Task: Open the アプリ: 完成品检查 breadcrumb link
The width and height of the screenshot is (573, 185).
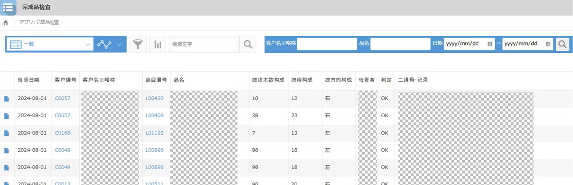Action: click(x=39, y=23)
